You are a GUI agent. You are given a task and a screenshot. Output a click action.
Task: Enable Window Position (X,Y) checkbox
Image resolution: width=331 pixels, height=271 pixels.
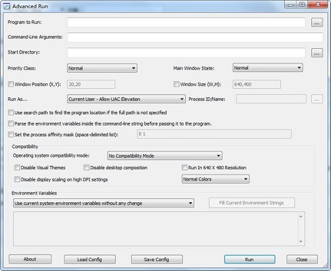pos(11,84)
